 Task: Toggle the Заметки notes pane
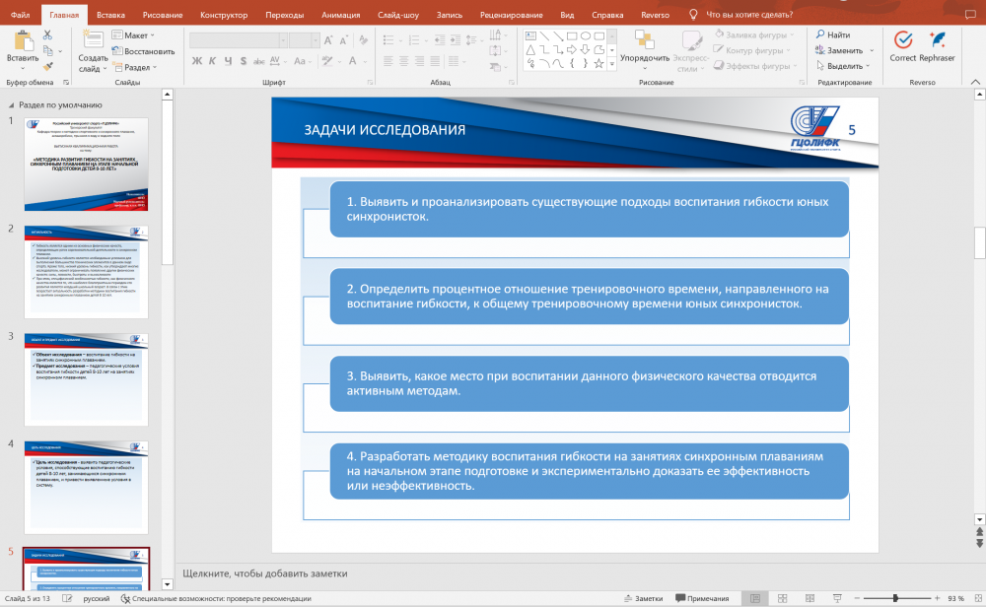point(644,598)
